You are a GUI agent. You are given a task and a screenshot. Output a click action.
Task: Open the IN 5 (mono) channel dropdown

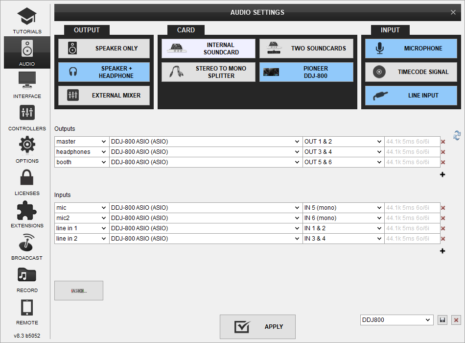(343, 208)
